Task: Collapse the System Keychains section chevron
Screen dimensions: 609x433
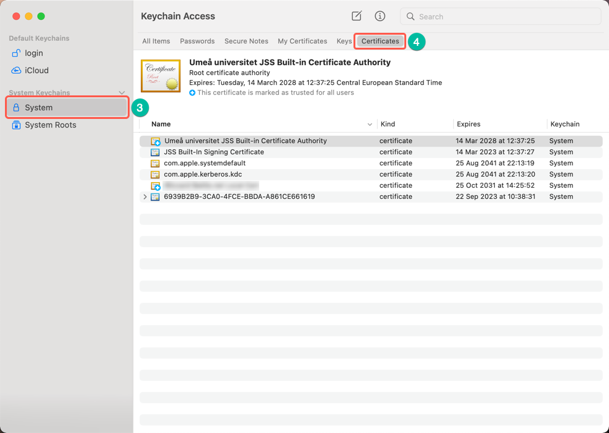Action: [122, 93]
